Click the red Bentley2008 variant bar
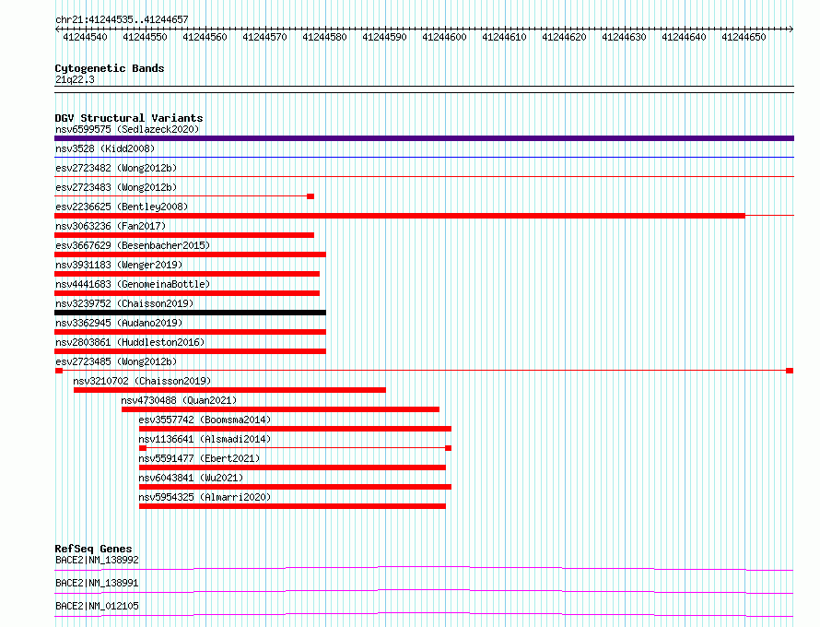The width and height of the screenshot is (820, 627). click(400, 216)
